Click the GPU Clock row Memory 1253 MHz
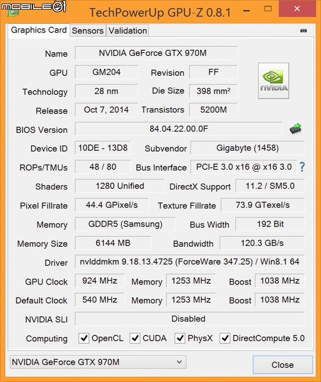This screenshot has height=382, width=321. click(x=191, y=281)
